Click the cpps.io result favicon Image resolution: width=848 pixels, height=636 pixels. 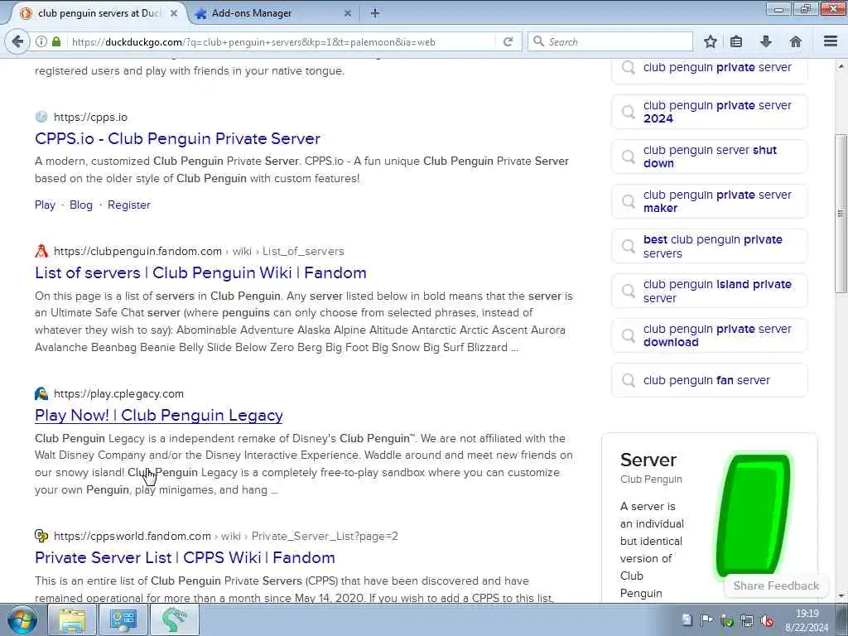(x=41, y=117)
